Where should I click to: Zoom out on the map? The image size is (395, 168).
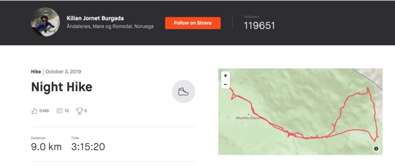226,84
